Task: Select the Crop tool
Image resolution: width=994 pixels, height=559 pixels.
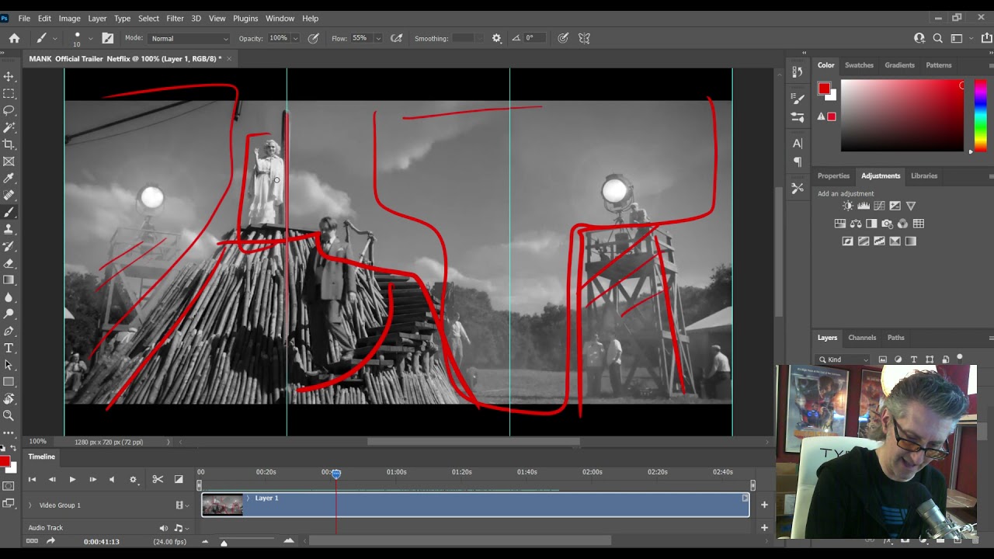Action: point(9,144)
